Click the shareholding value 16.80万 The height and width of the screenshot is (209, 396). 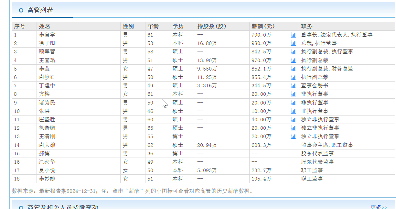pyautogui.click(x=207, y=43)
